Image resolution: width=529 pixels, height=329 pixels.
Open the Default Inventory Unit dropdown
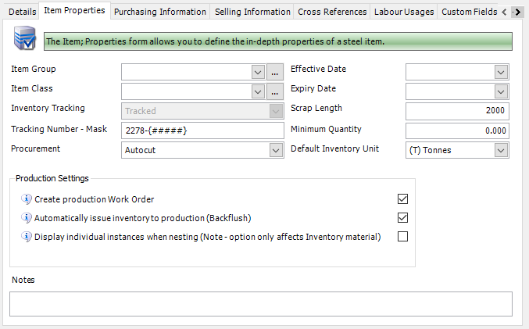[501, 150]
